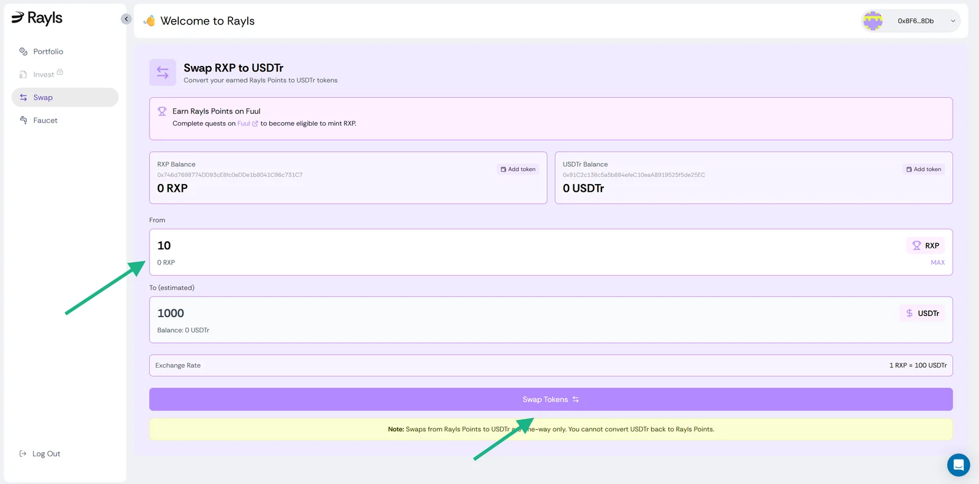Click the exchange rate value 1 RXP = 100 USDTr
Screen dimensions: 979x484
[x=918, y=365]
